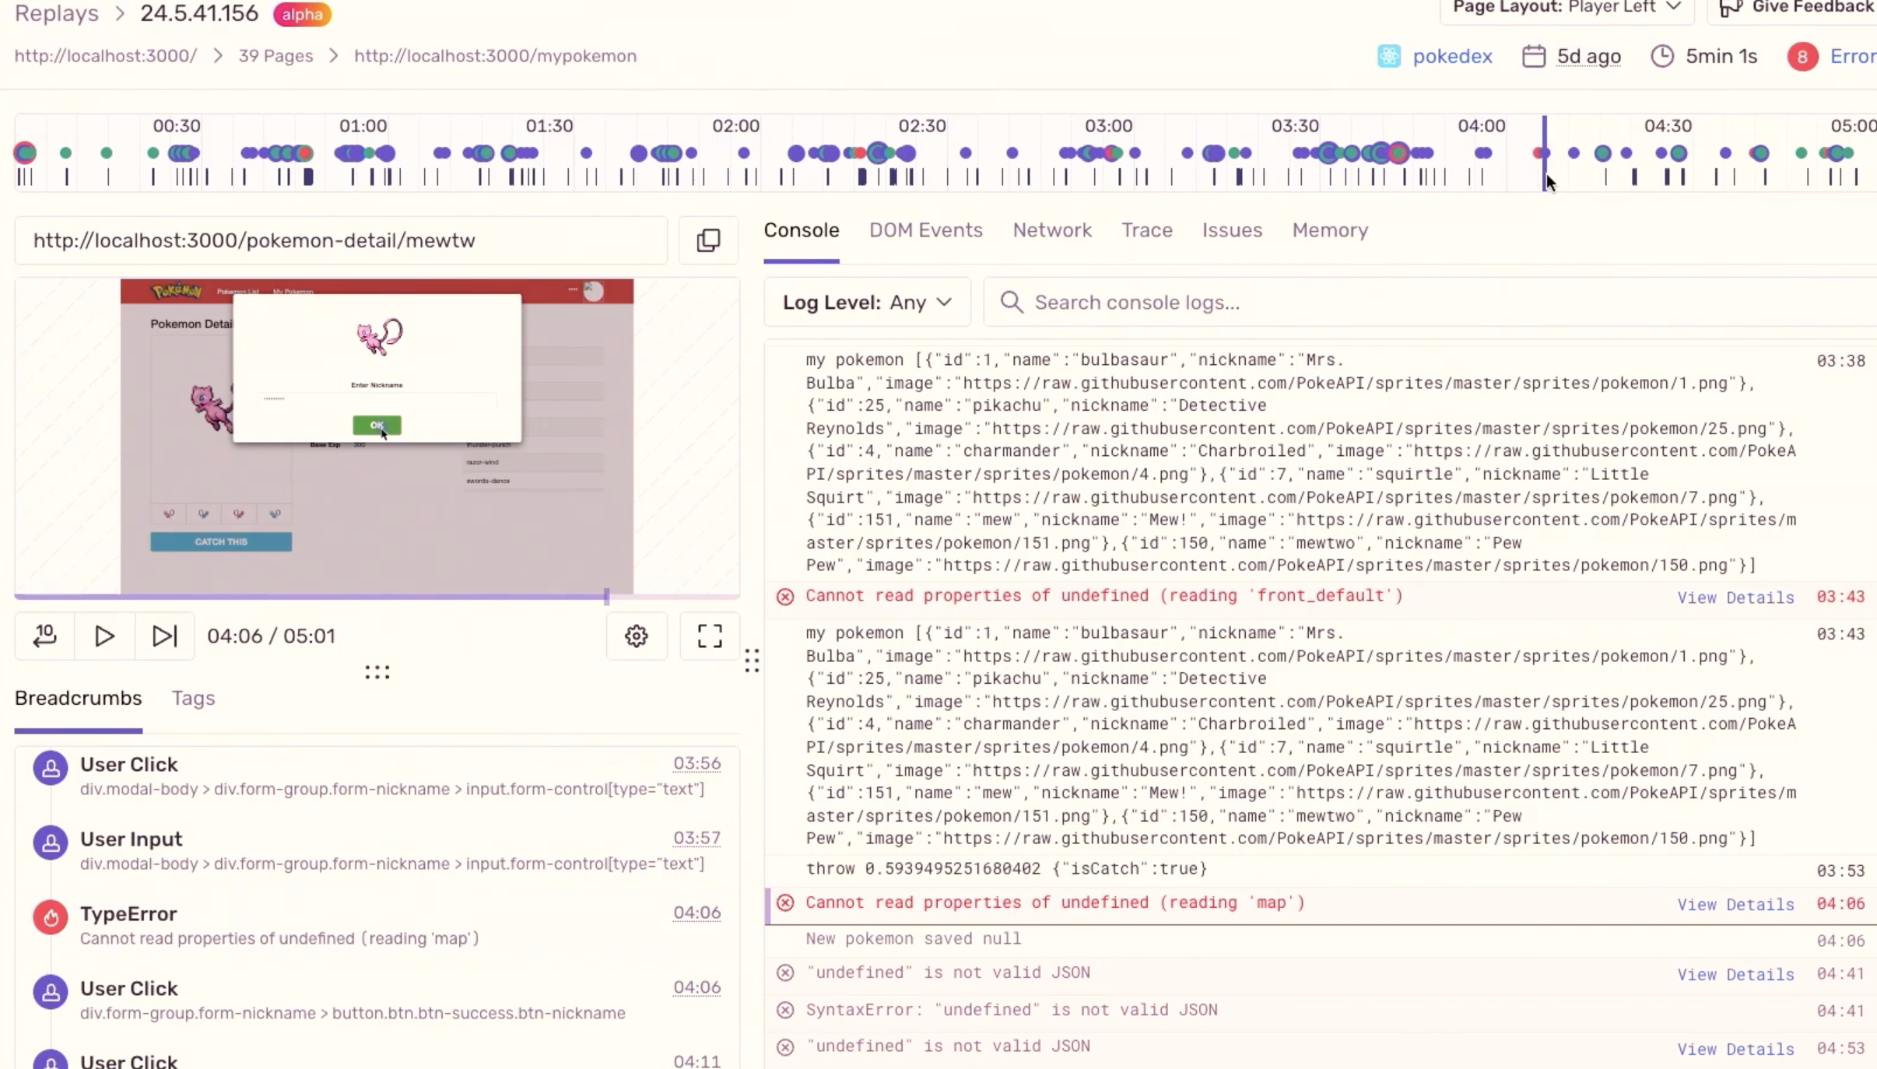Image resolution: width=1877 pixels, height=1069 pixels.
Task: Click the pokedex project icon
Action: [1388, 56]
